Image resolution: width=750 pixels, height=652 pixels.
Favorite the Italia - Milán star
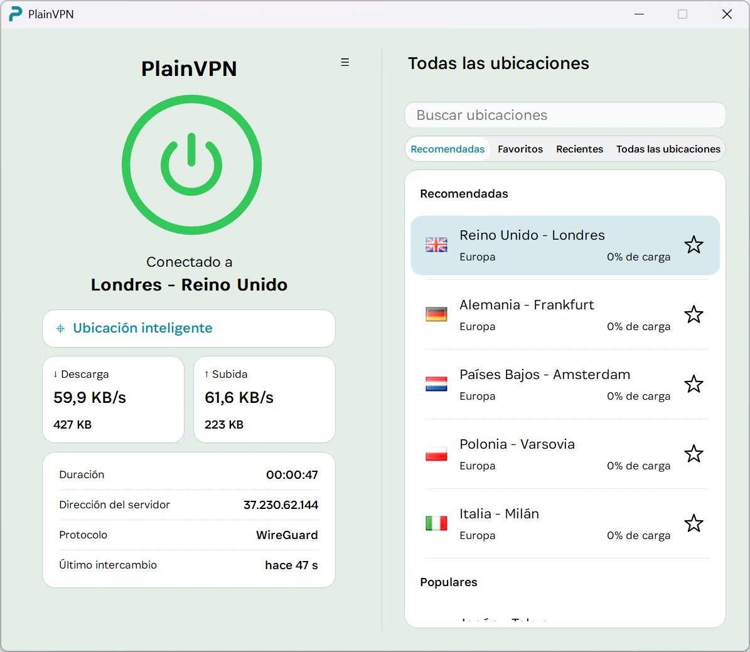(694, 523)
